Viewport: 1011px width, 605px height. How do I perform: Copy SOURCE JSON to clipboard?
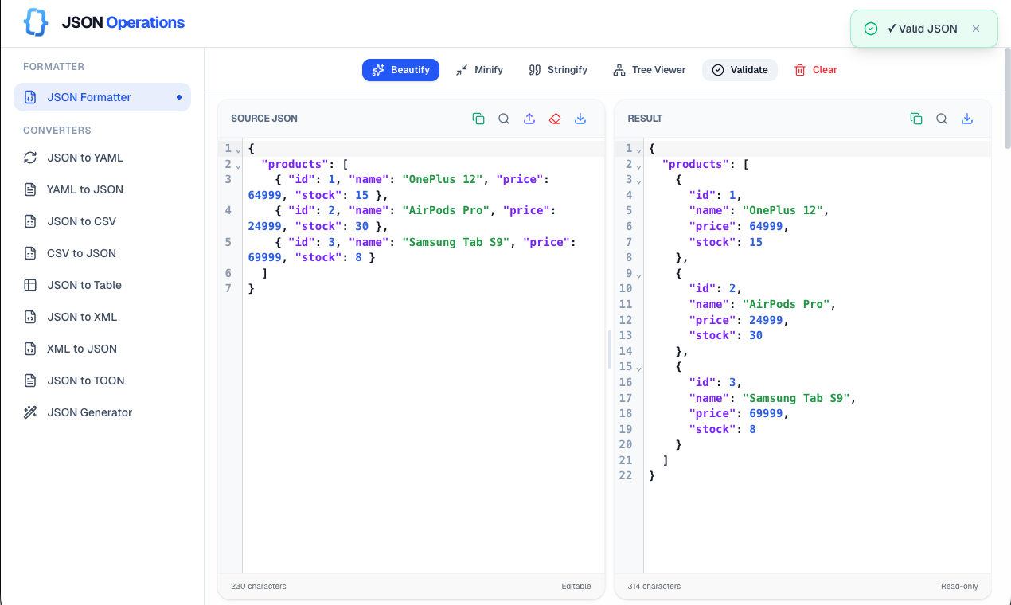point(478,118)
